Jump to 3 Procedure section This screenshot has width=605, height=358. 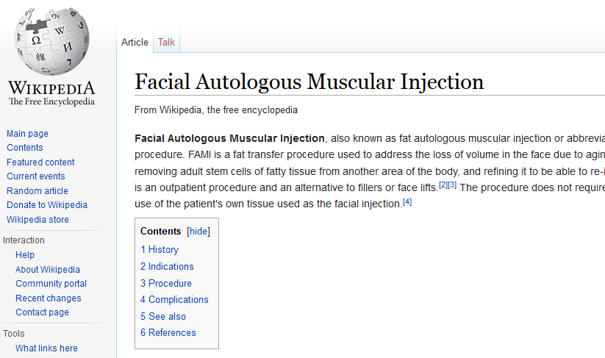pos(166,283)
